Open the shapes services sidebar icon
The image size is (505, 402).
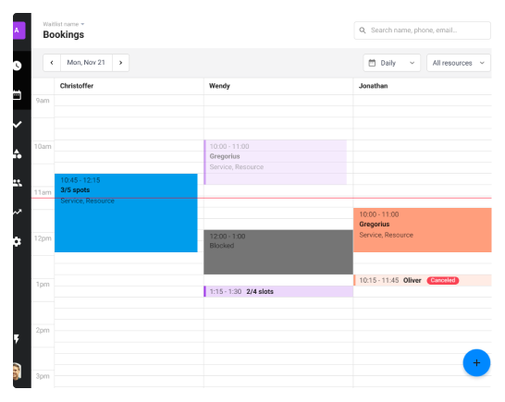18,153
